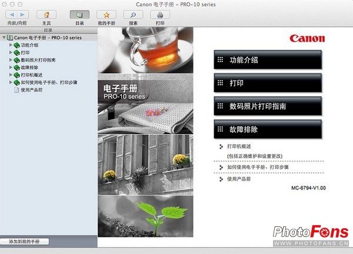Open the 故障排除 main panel button
This screenshot has width=353, height=254.
pos(268,129)
